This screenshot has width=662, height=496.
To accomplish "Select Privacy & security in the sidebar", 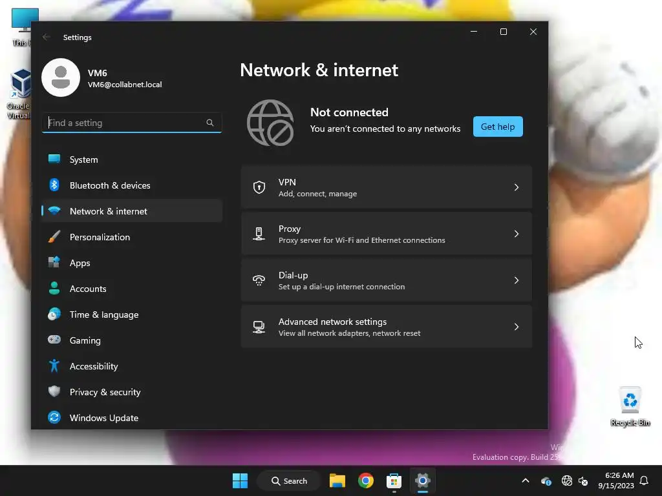I will [x=132, y=392].
